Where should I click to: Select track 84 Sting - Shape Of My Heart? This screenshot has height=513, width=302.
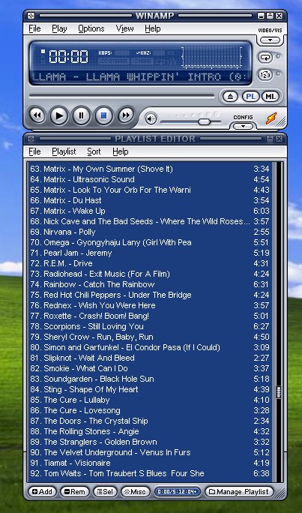click(150, 389)
